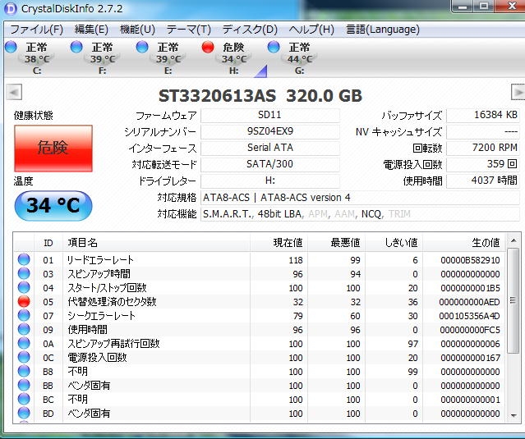Click the 34 °C temperature indicator
The height and width of the screenshot is (439, 525).
(x=53, y=205)
